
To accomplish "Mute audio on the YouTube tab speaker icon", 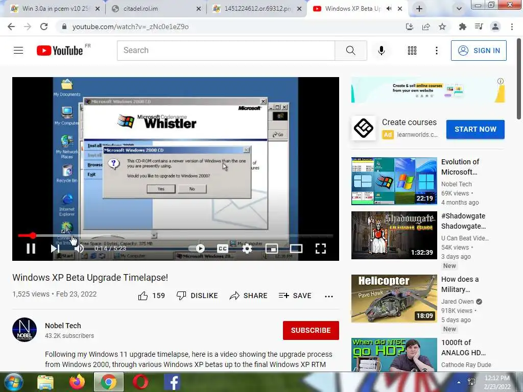I will [389, 9].
